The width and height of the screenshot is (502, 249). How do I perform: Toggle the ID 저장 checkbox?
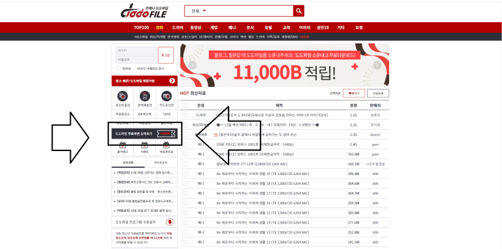coord(119,68)
